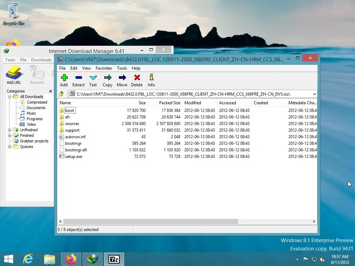The image size is (355, 266).
Task: Sort by Modified column header
Action: [200, 103]
